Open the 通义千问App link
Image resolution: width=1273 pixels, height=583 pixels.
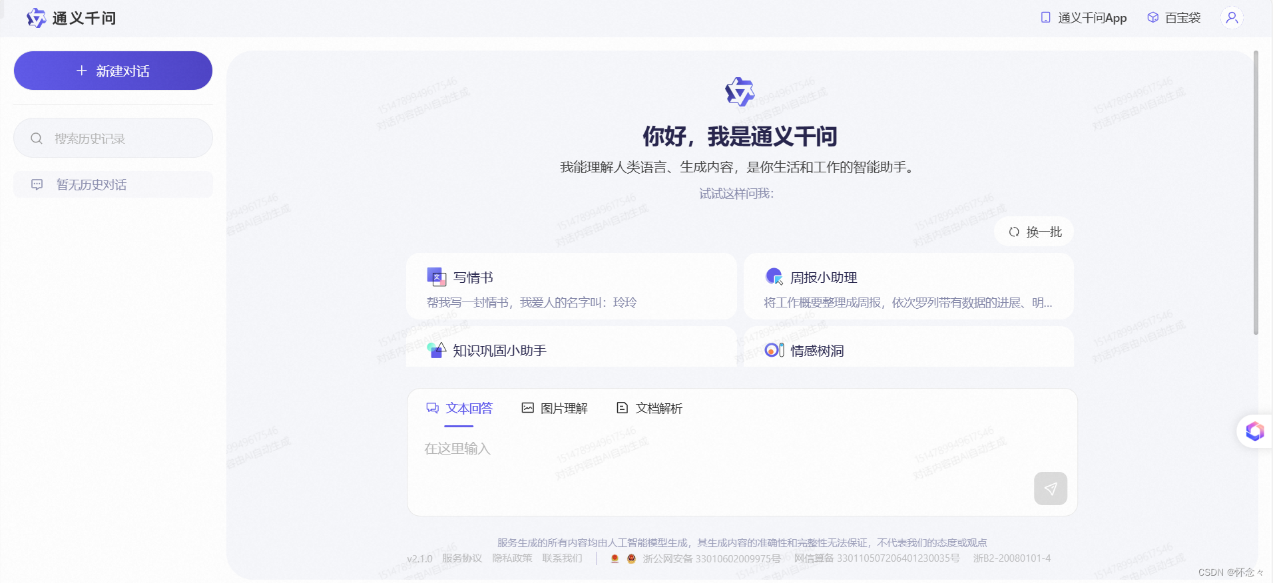[x=1084, y=18]
